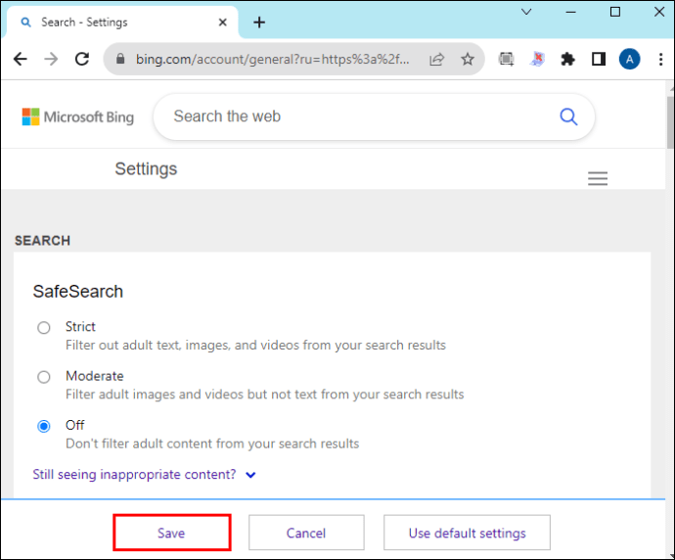Image resolution: width=675 pixels, height=560 pixels.
Task: Select the Off SafeSearch option
Action: (x=43, y=427)
